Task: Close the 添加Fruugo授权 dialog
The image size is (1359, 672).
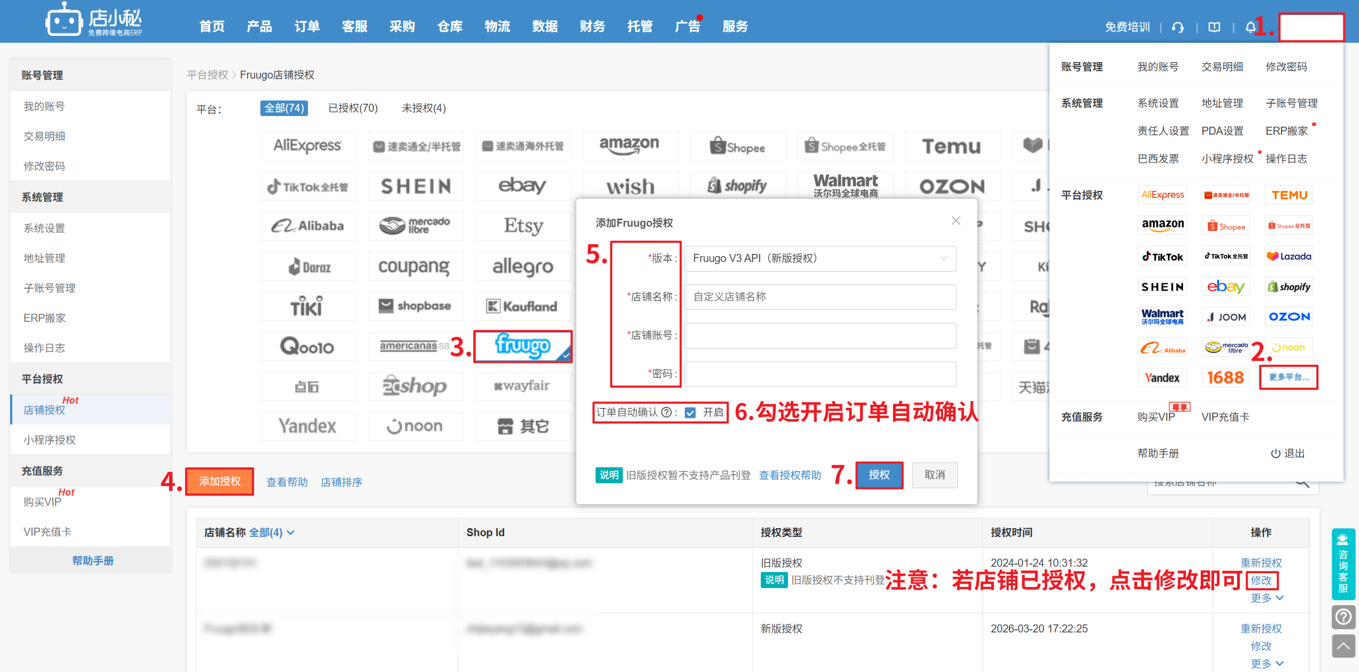Action: click(956, 221)
